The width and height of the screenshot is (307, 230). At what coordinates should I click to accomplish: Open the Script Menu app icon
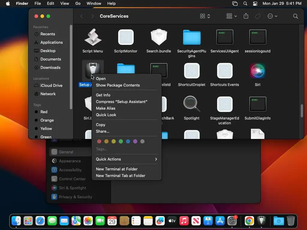93,37
